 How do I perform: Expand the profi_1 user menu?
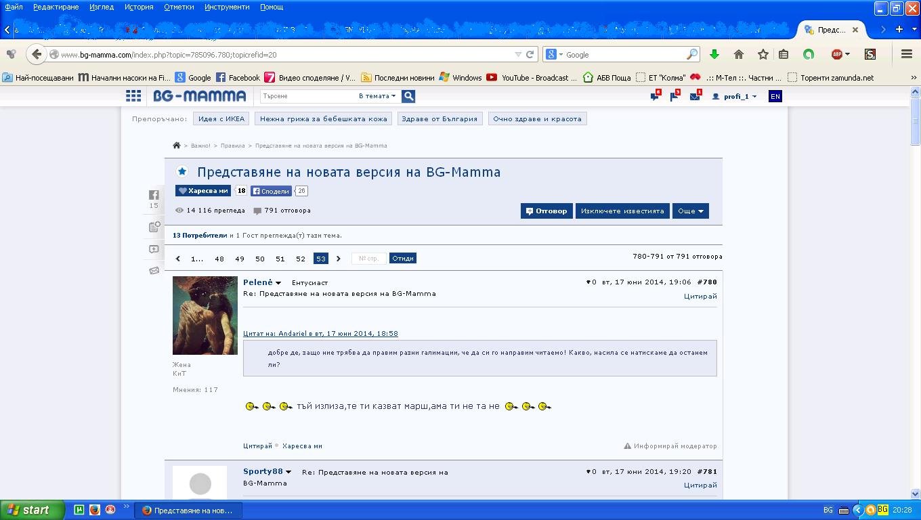point(735,96)
